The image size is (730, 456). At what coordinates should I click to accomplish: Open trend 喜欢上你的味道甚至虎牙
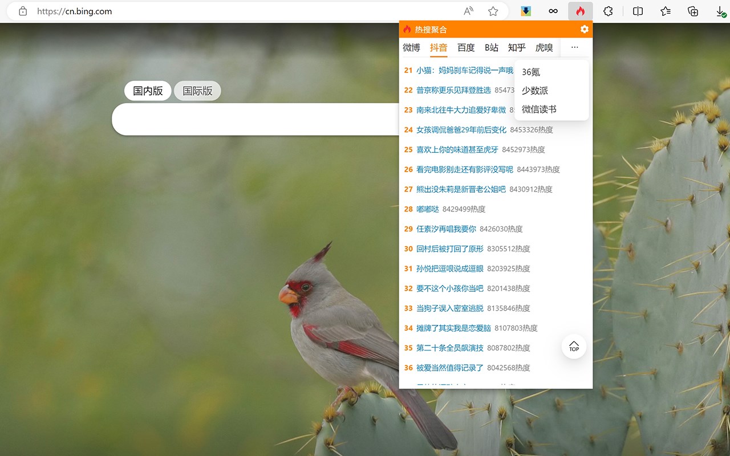457,150
